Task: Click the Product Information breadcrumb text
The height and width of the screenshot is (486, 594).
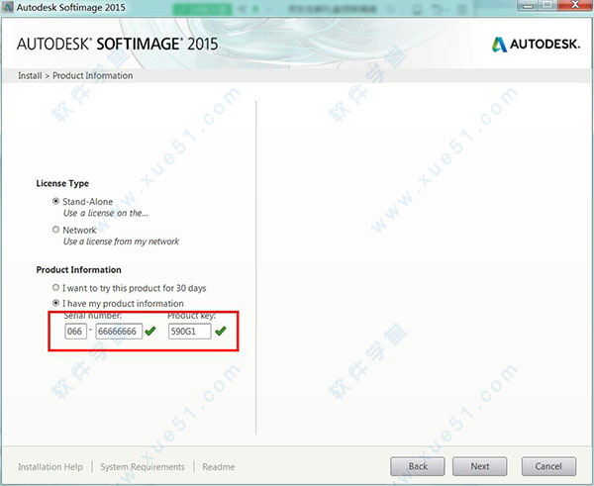Action: click(x=93, y=75)
